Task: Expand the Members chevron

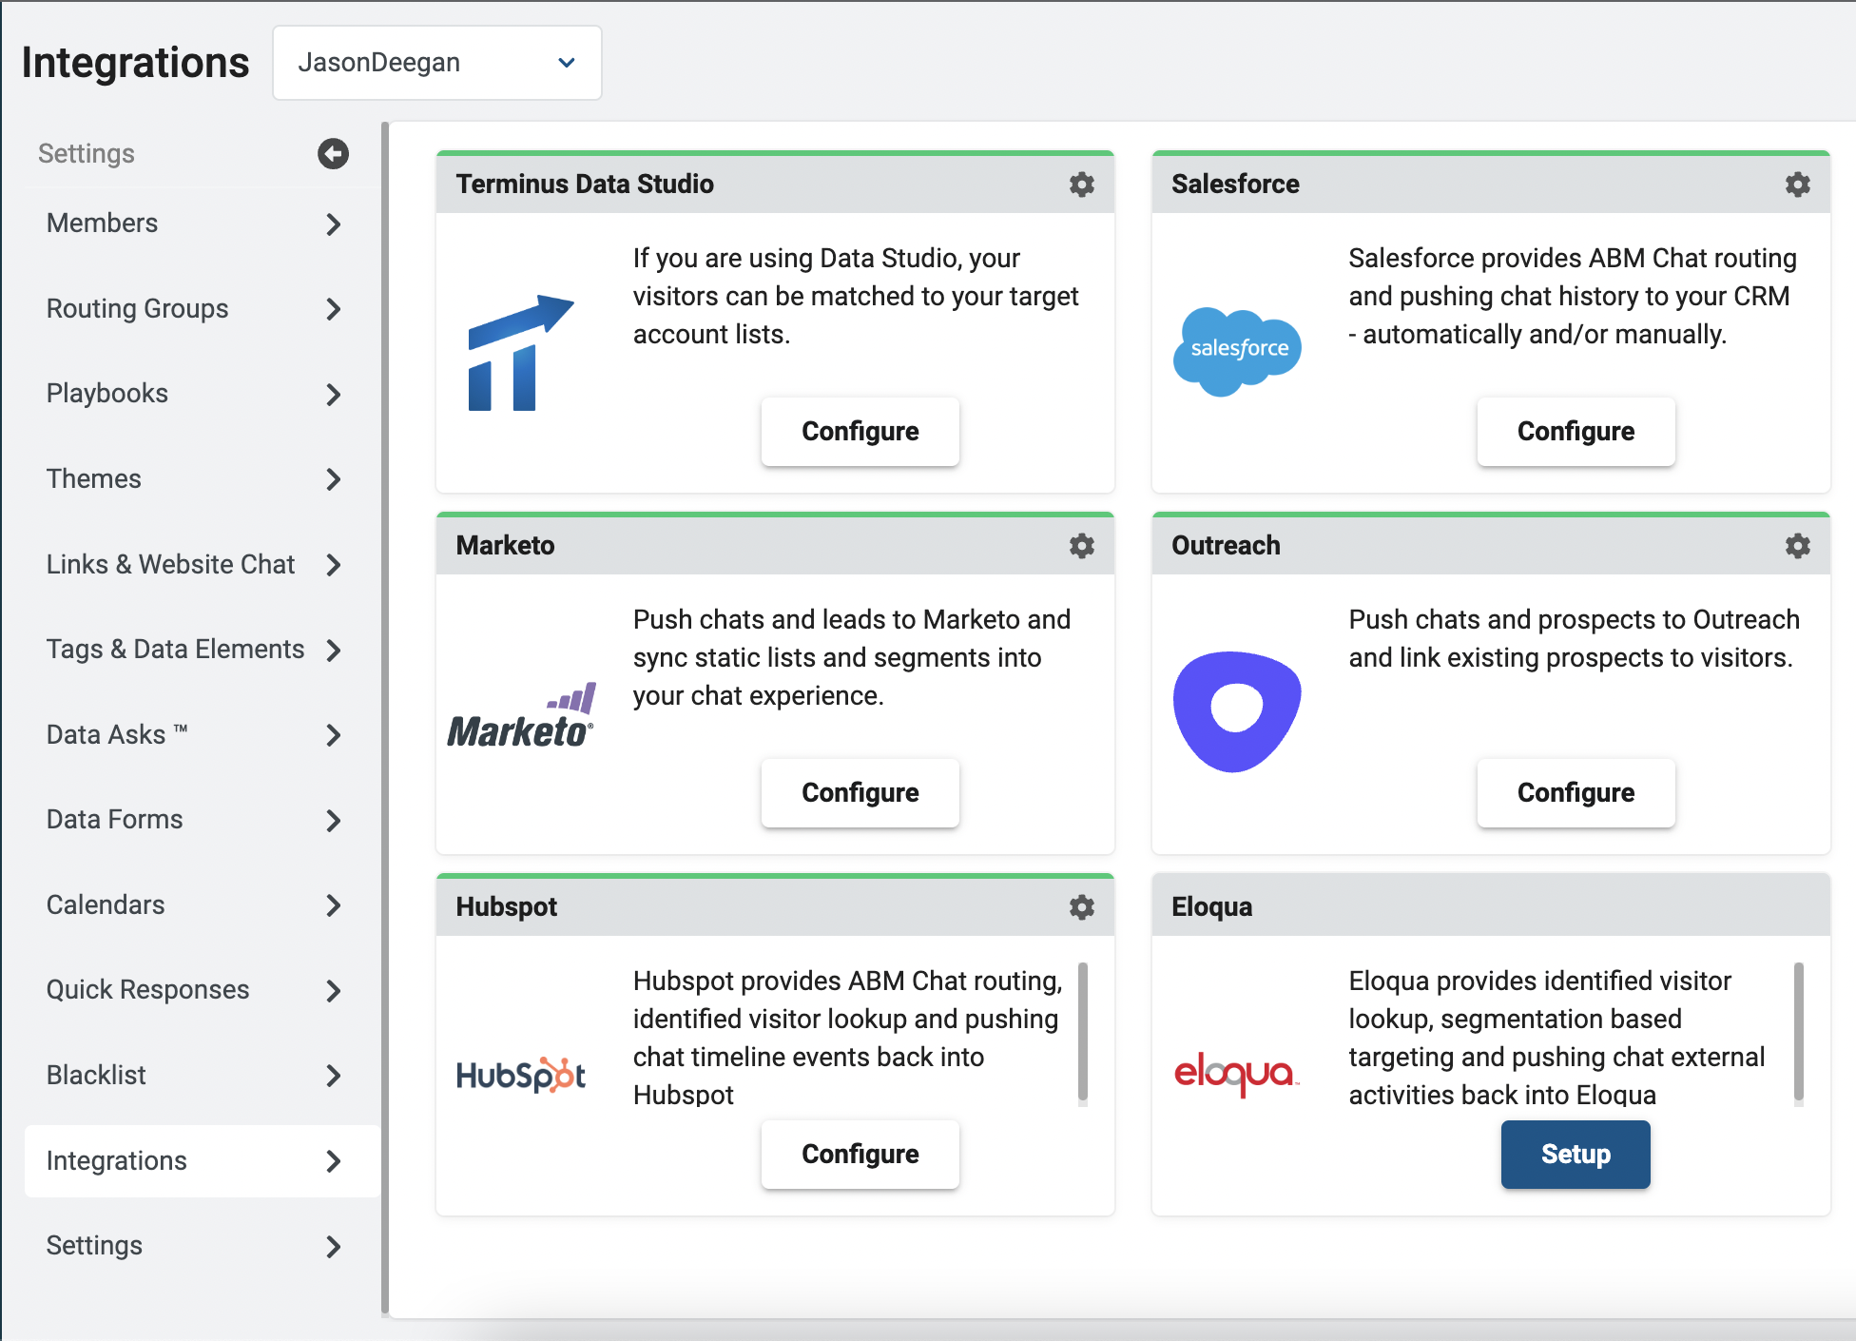Action: (333, 224)
